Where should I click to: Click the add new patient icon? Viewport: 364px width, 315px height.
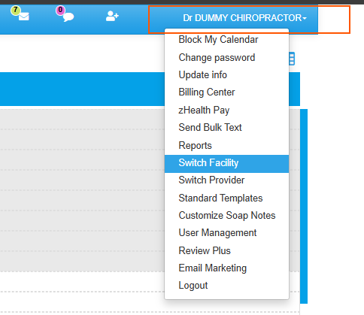click(112, 16)
